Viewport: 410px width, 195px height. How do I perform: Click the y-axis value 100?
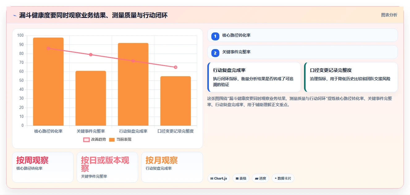click(x=21, y=35)
